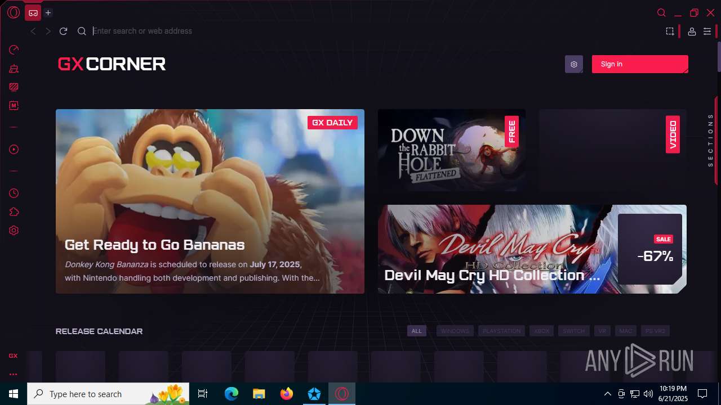Click the search magnifier in address bar

82,31
